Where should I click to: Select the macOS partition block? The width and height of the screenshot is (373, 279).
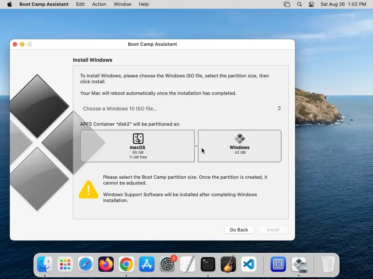(137, 146)
